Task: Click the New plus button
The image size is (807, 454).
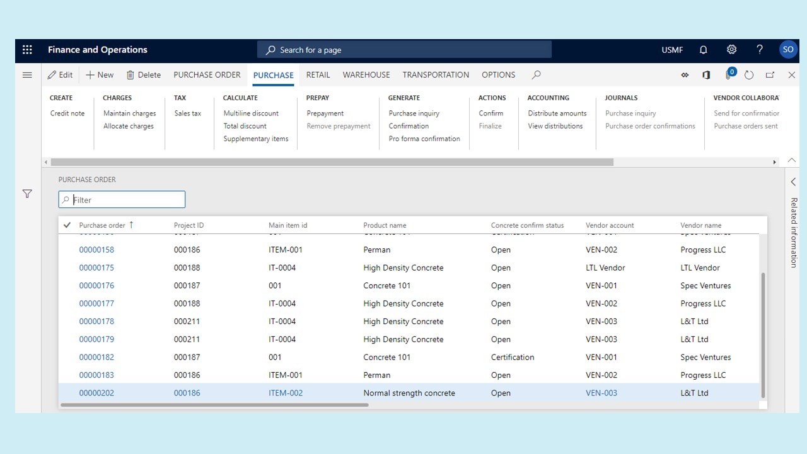Action: pos(100,75)
